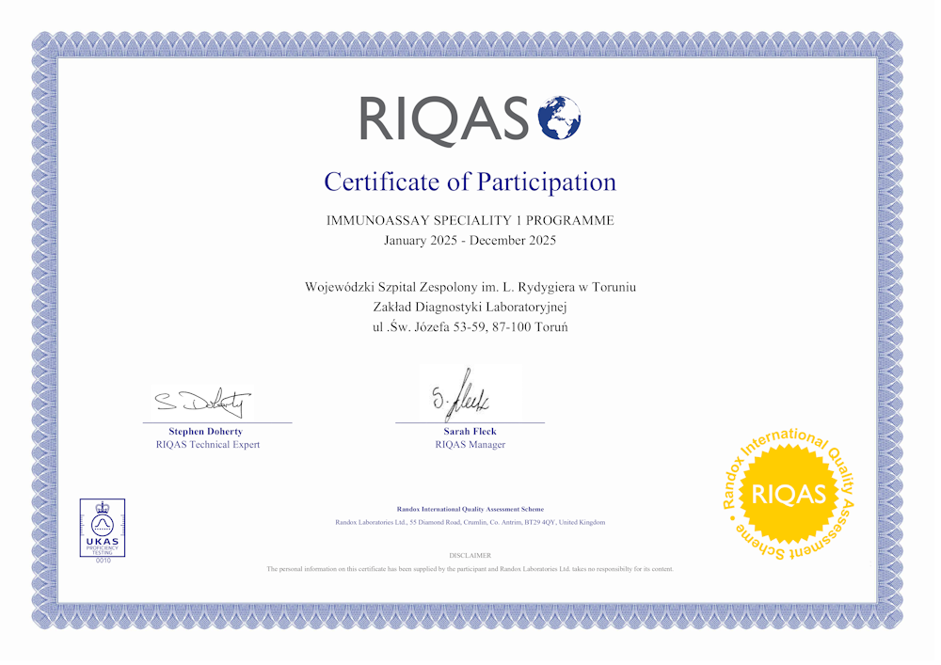The image size is (941, 665).
Task: Click the hospital name 'Wojewódzki Szpital Zespolony' line
Action: [x=470, y=287]
